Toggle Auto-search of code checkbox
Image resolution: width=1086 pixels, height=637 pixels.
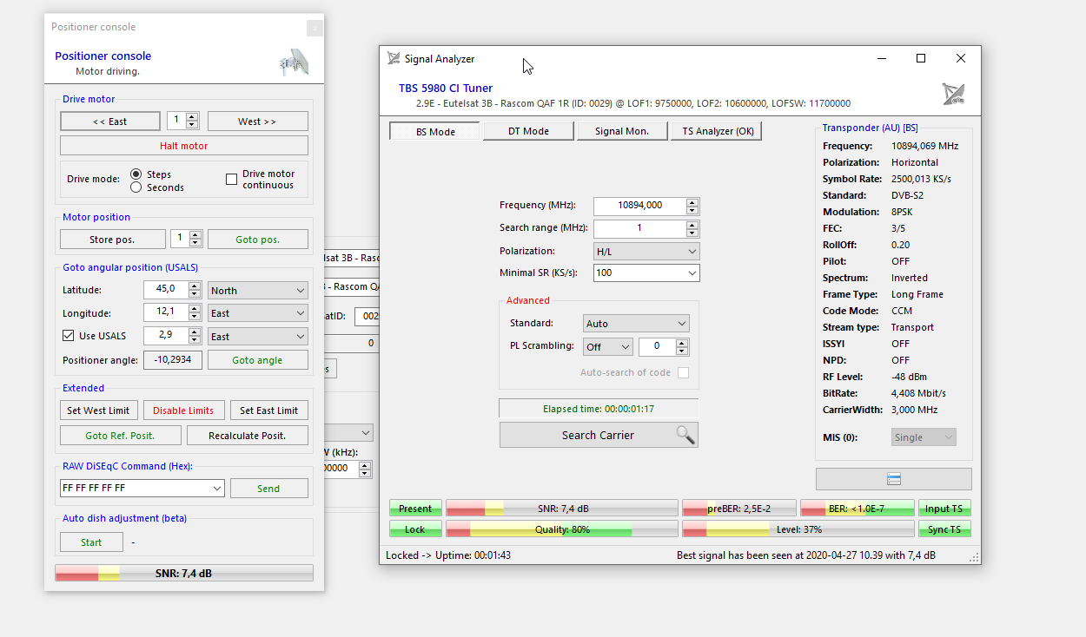[x=683, y=372]
